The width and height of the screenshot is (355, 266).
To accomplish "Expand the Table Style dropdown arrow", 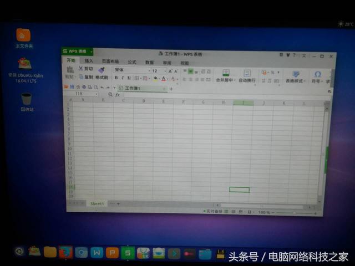I will pyautogui.click(x=305, y=81).
